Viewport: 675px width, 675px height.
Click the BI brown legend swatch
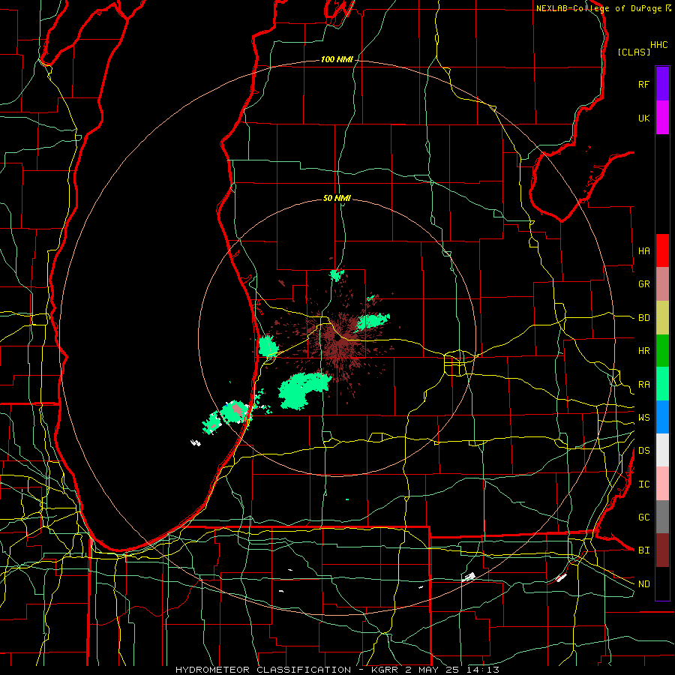662,550
